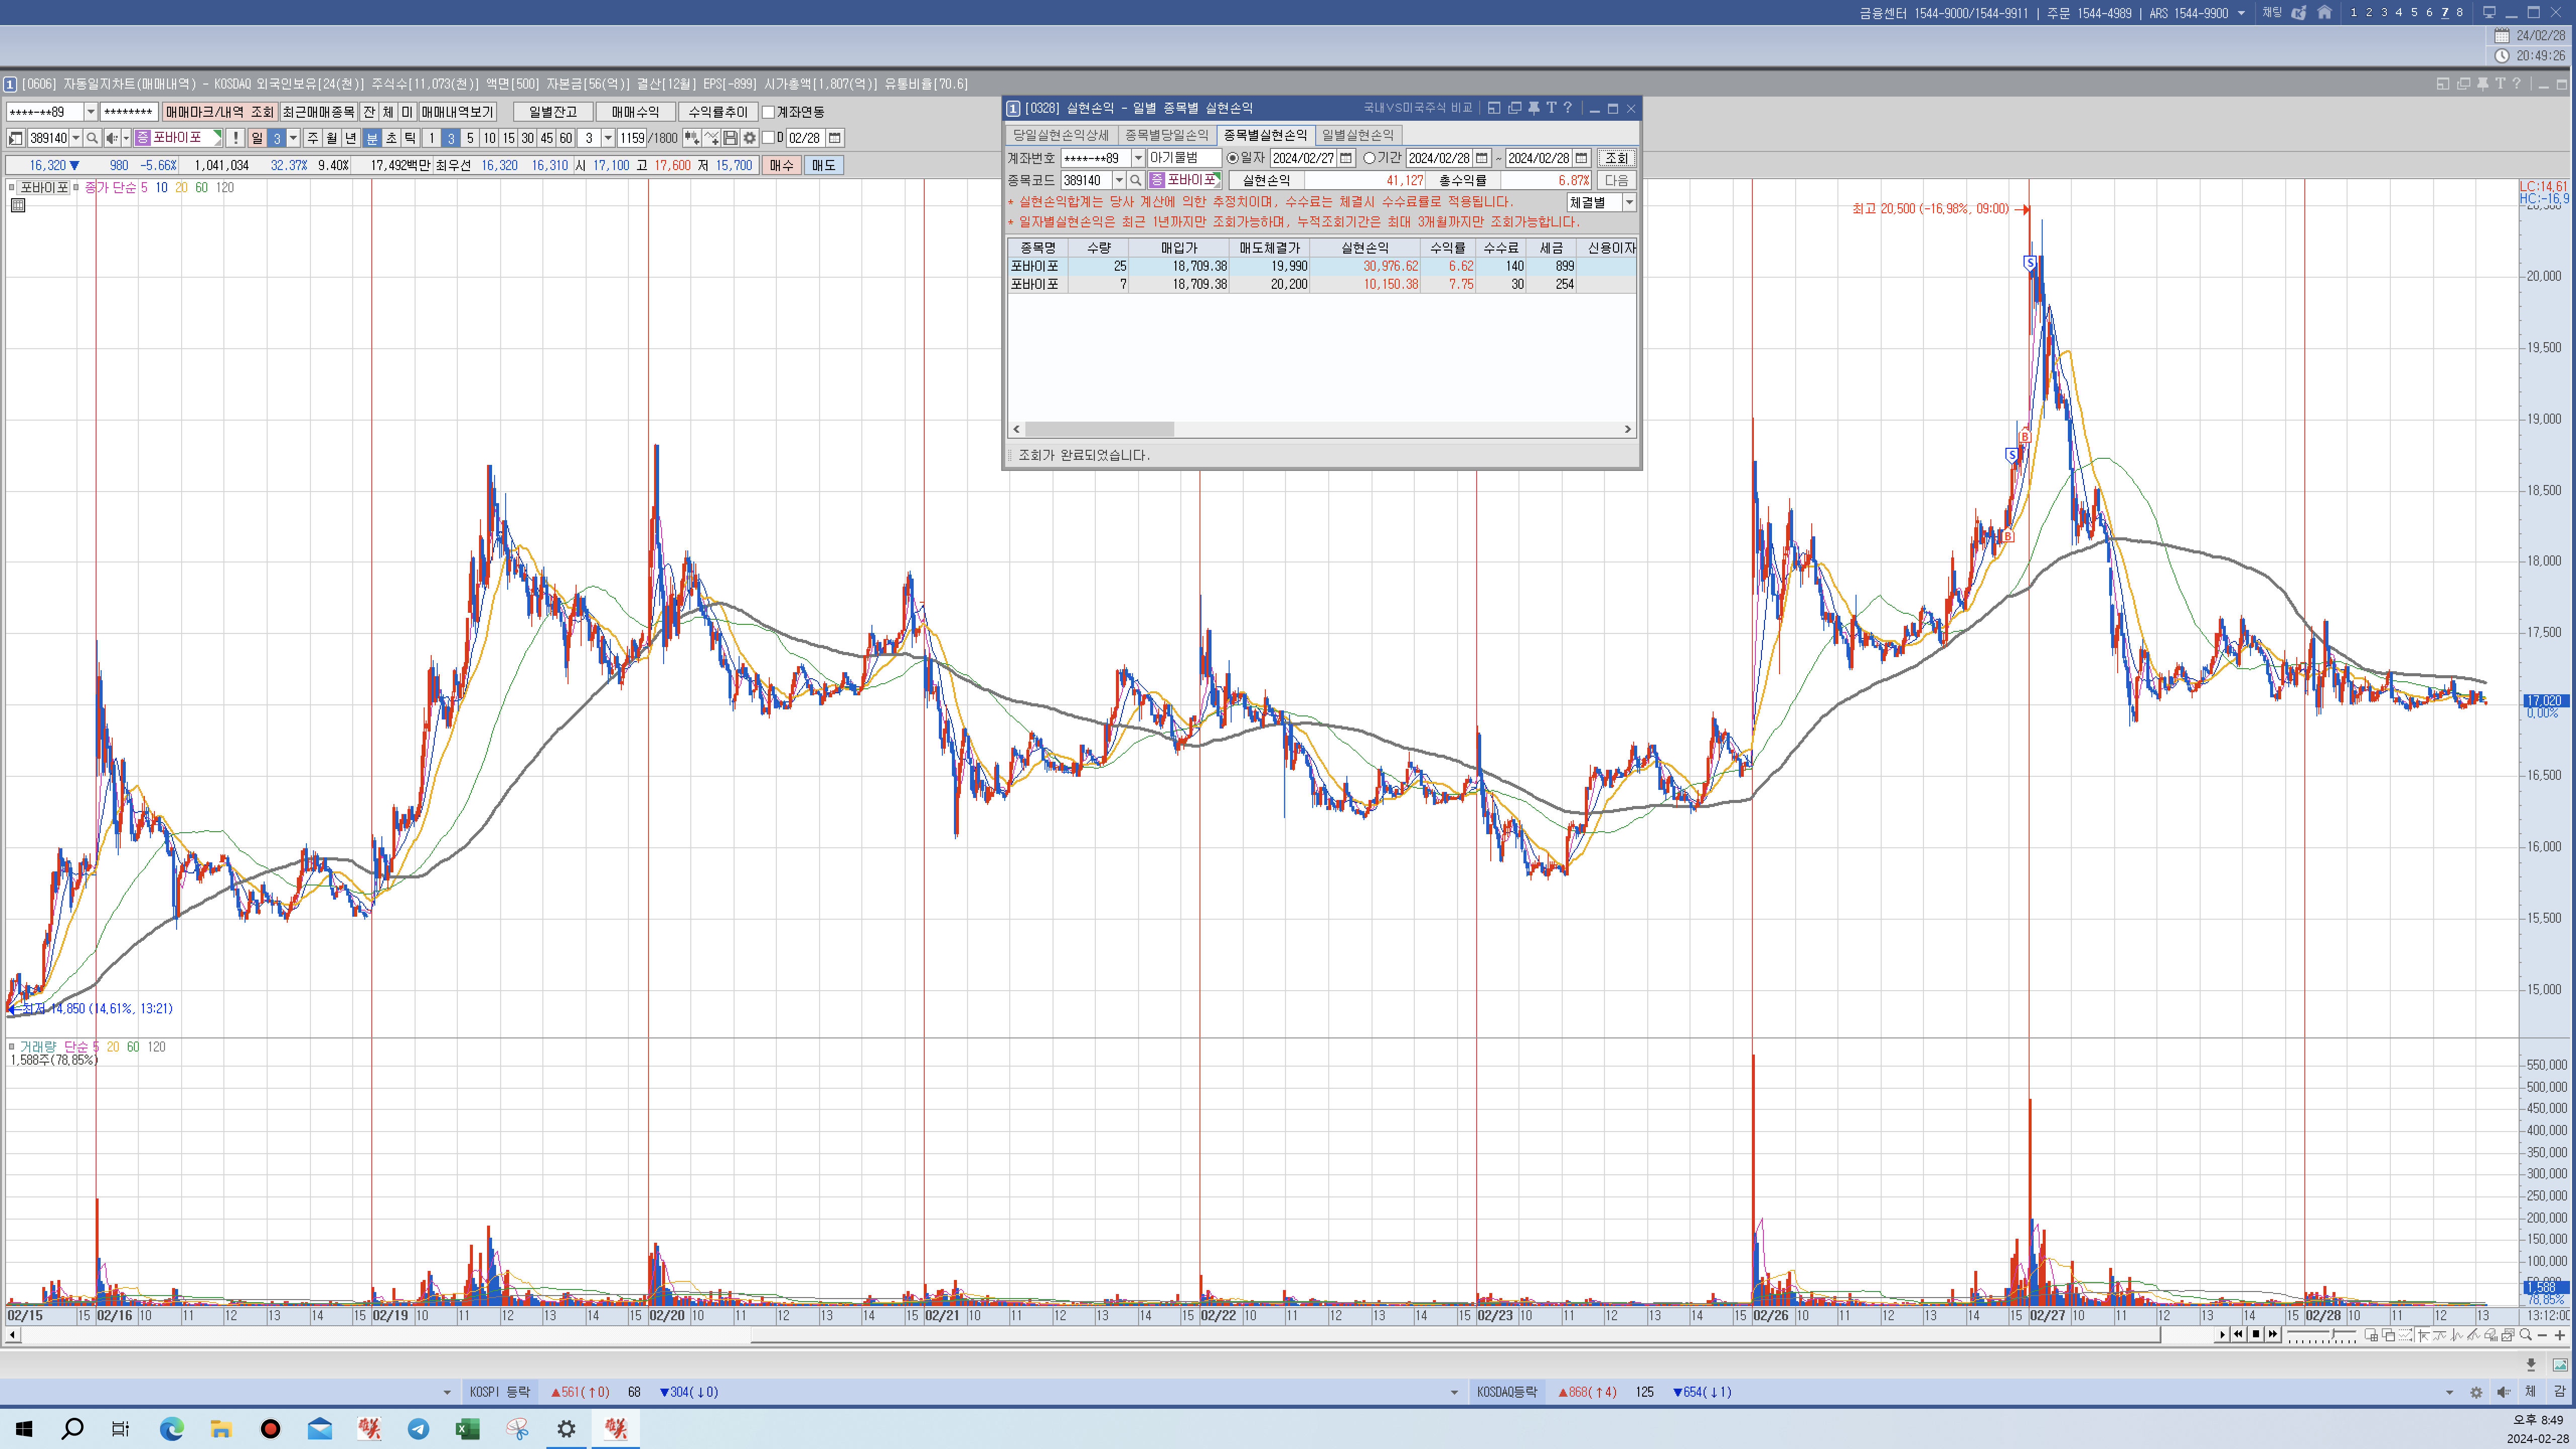Click the minus zoom-out chart icon

tap(2542, 1335)
